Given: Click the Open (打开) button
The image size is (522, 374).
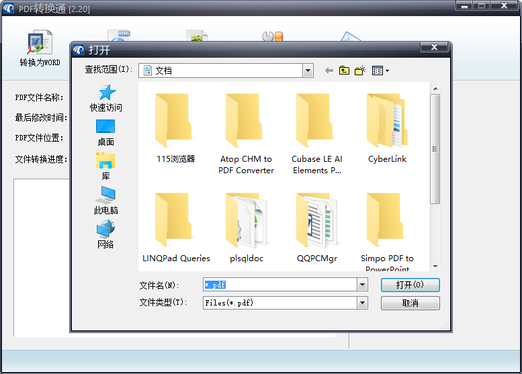Looking at the screenshot, I should coord(410,285).
